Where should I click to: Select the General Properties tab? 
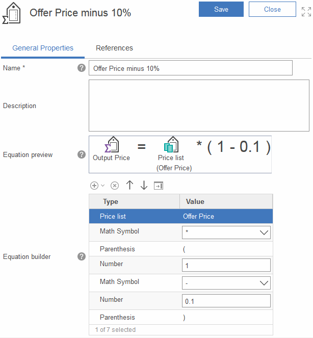click(x=43, y=48)
